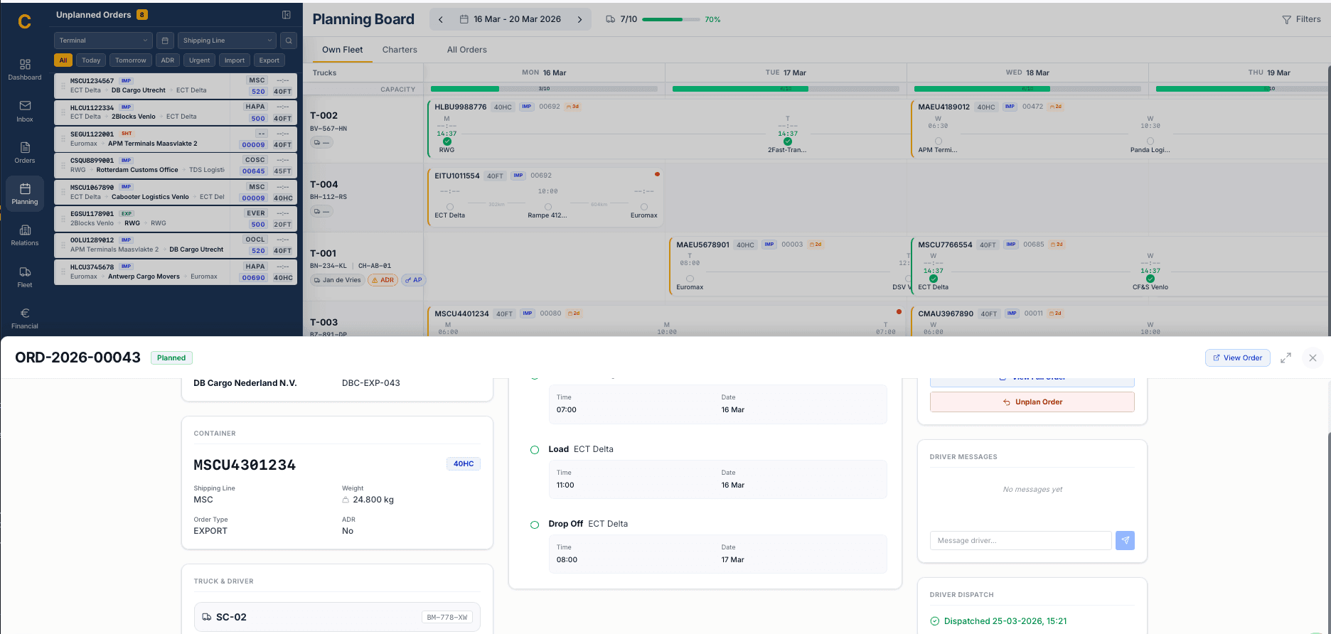This screenshot has width=1331, height=634.
Task: Click the Unplan Order button
Action: (1032, 402)
